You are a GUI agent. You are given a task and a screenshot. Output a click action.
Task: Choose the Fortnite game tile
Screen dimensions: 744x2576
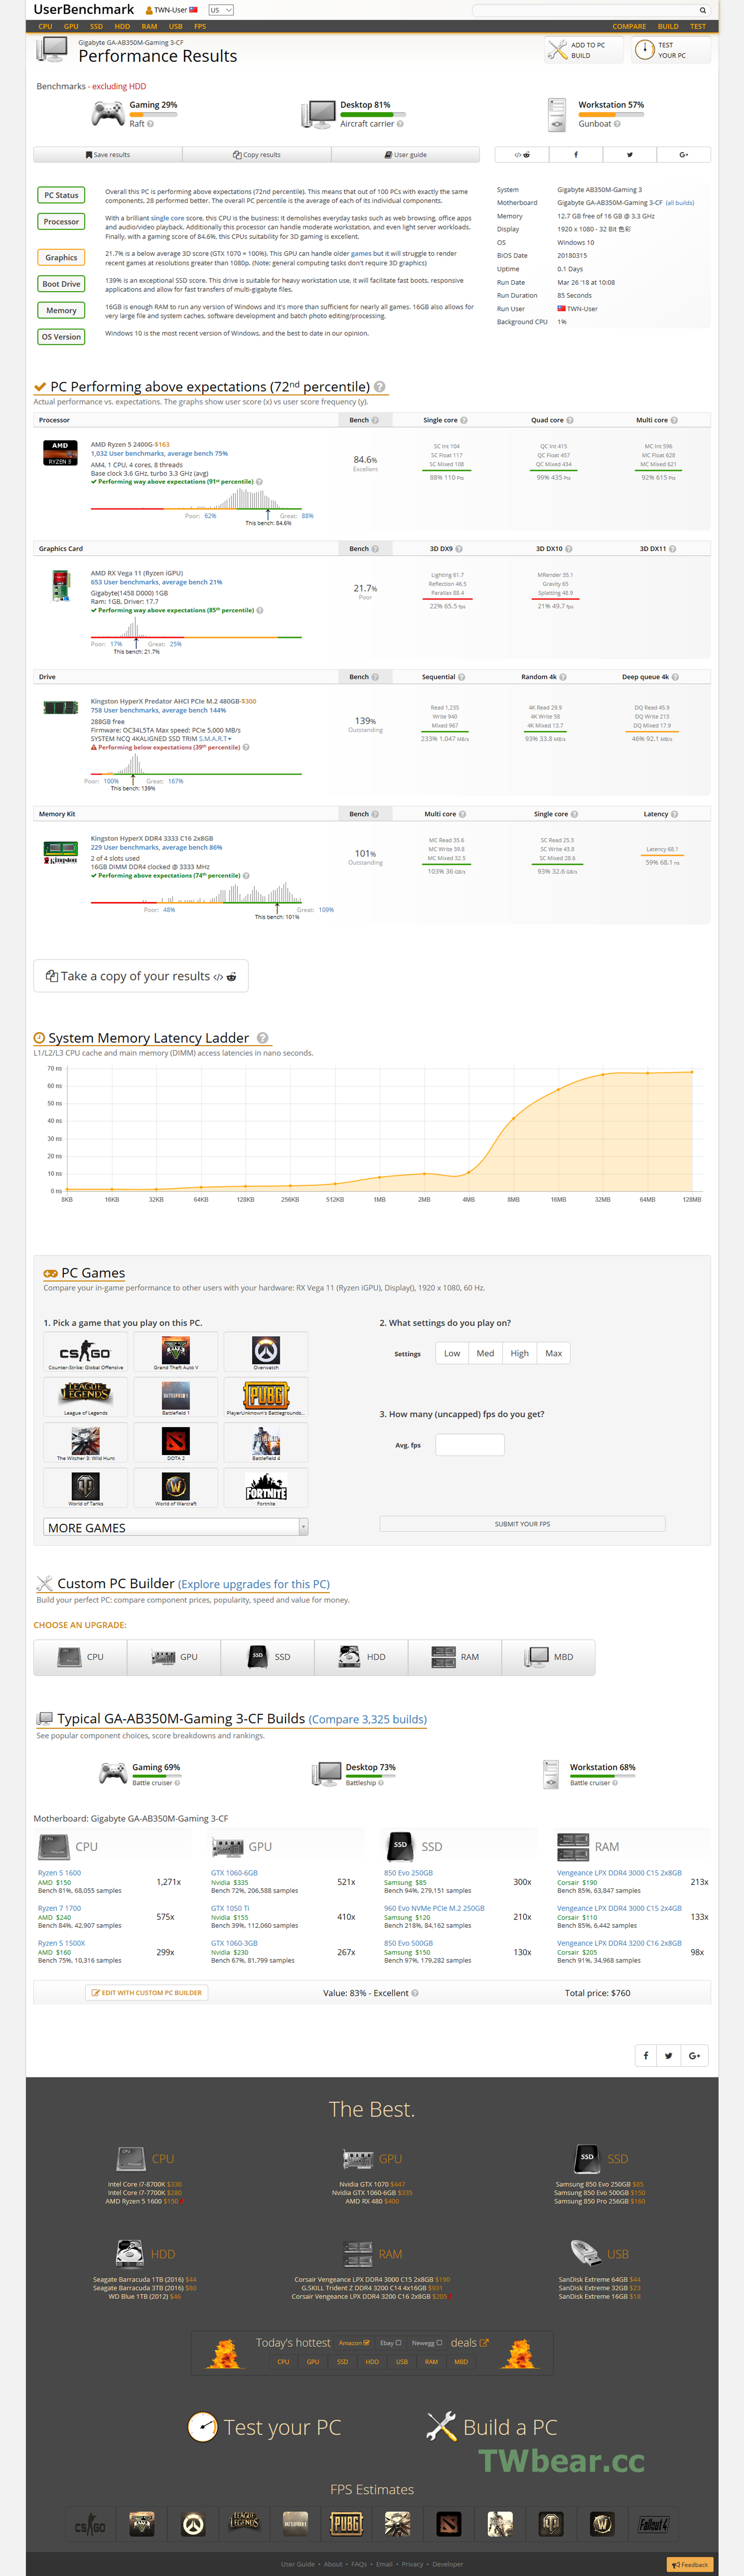point(266,1488)
